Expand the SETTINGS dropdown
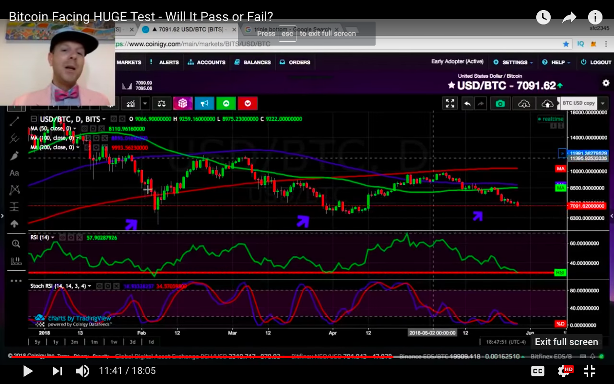 click(x=514, y=62)
